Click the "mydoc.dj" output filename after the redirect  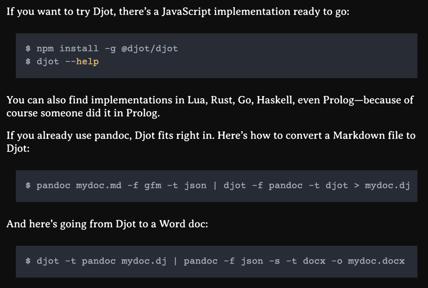point(387,185)
